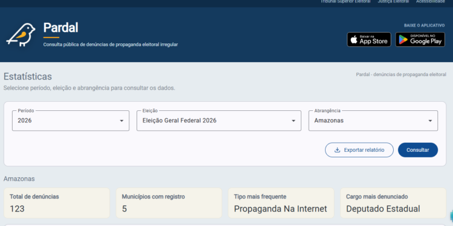
Task: Select the Total de denúncias card
Action: click(x=57, y=203)
